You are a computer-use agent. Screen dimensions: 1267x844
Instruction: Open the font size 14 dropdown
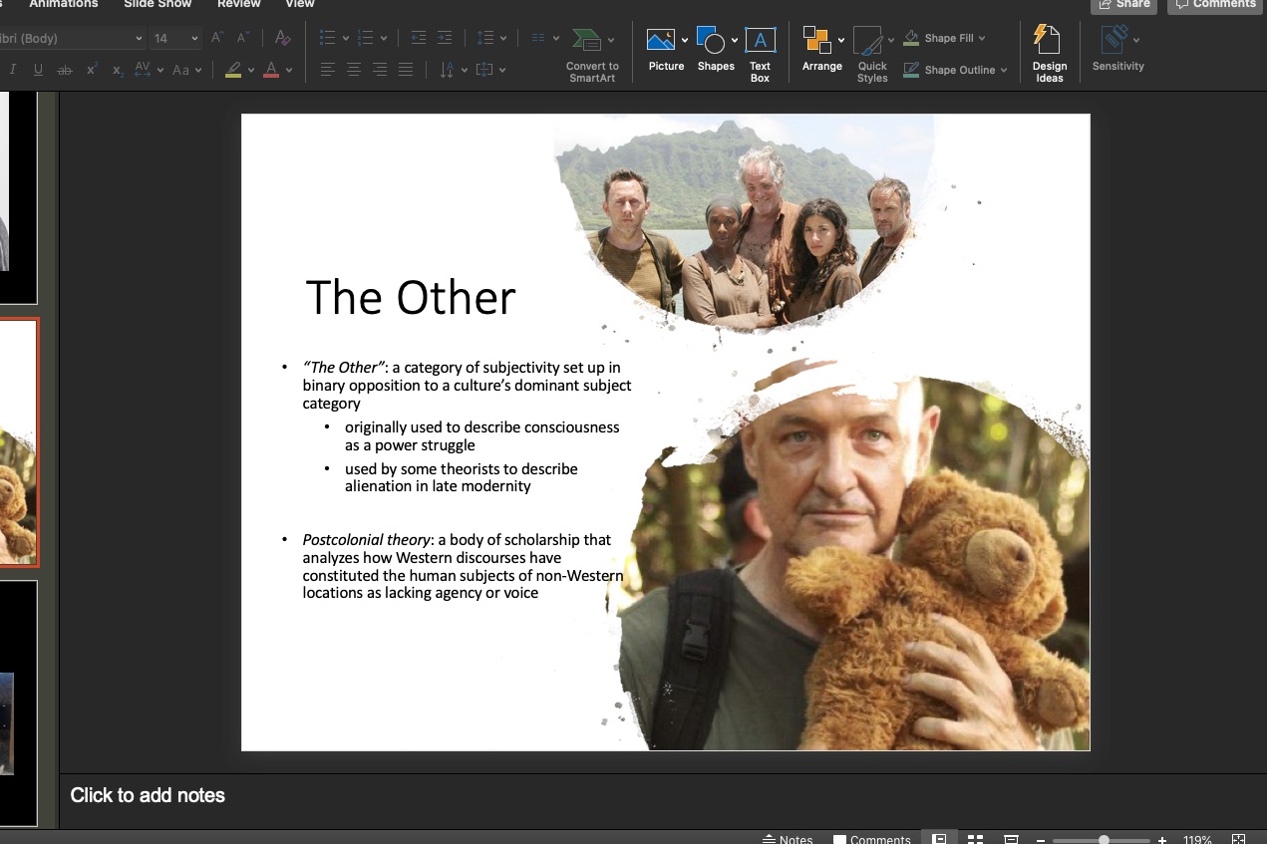pyautogui.click(x=194, y=39)
